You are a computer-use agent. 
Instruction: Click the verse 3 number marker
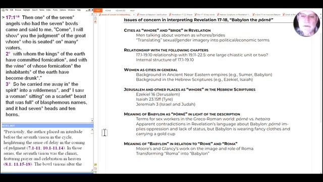pyautogui.click(x=8, y=84)
